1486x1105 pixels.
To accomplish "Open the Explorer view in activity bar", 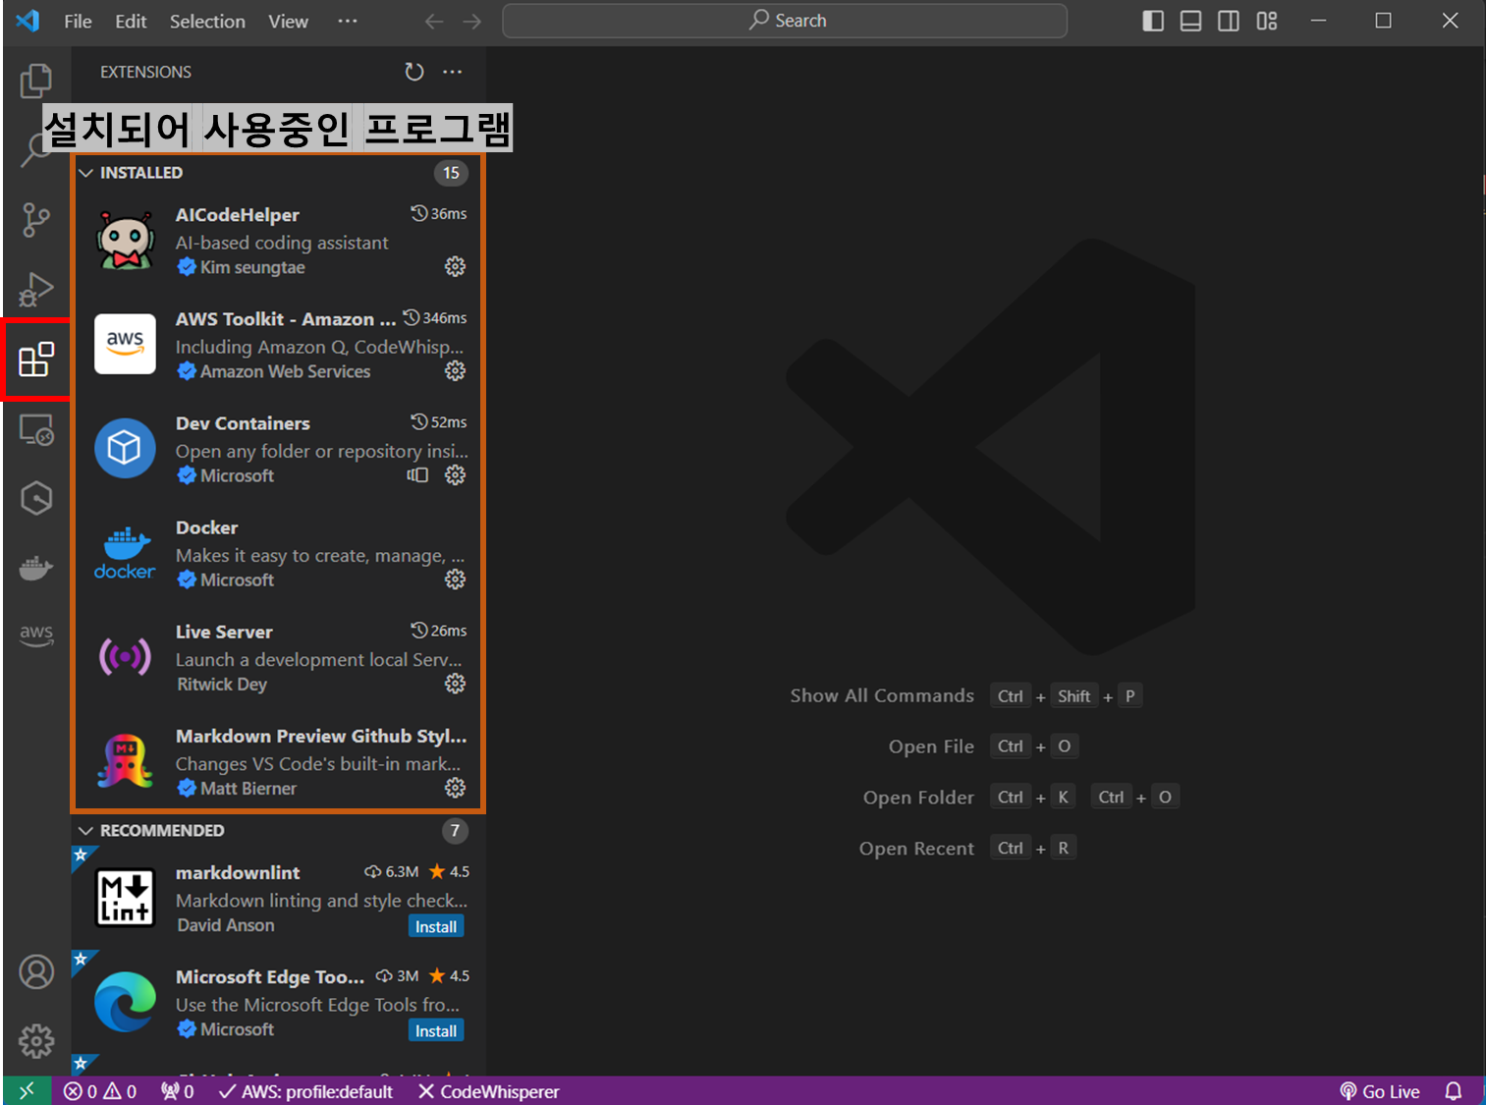I will [36, 81].
